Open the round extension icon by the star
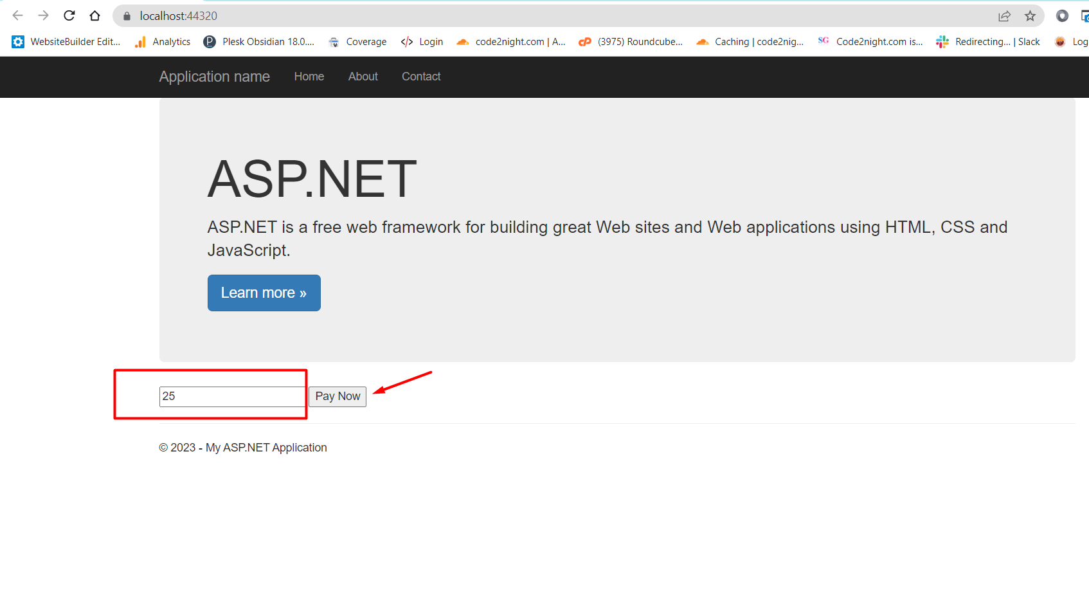The width and height of the screenshot is (1089, 602). coord(1062,16)
